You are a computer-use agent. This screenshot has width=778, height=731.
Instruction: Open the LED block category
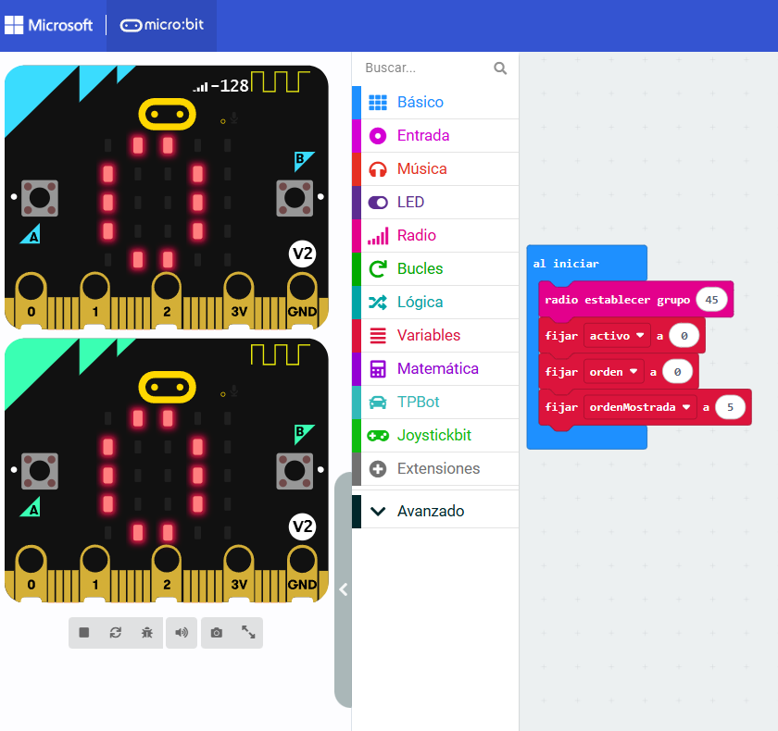435,202
